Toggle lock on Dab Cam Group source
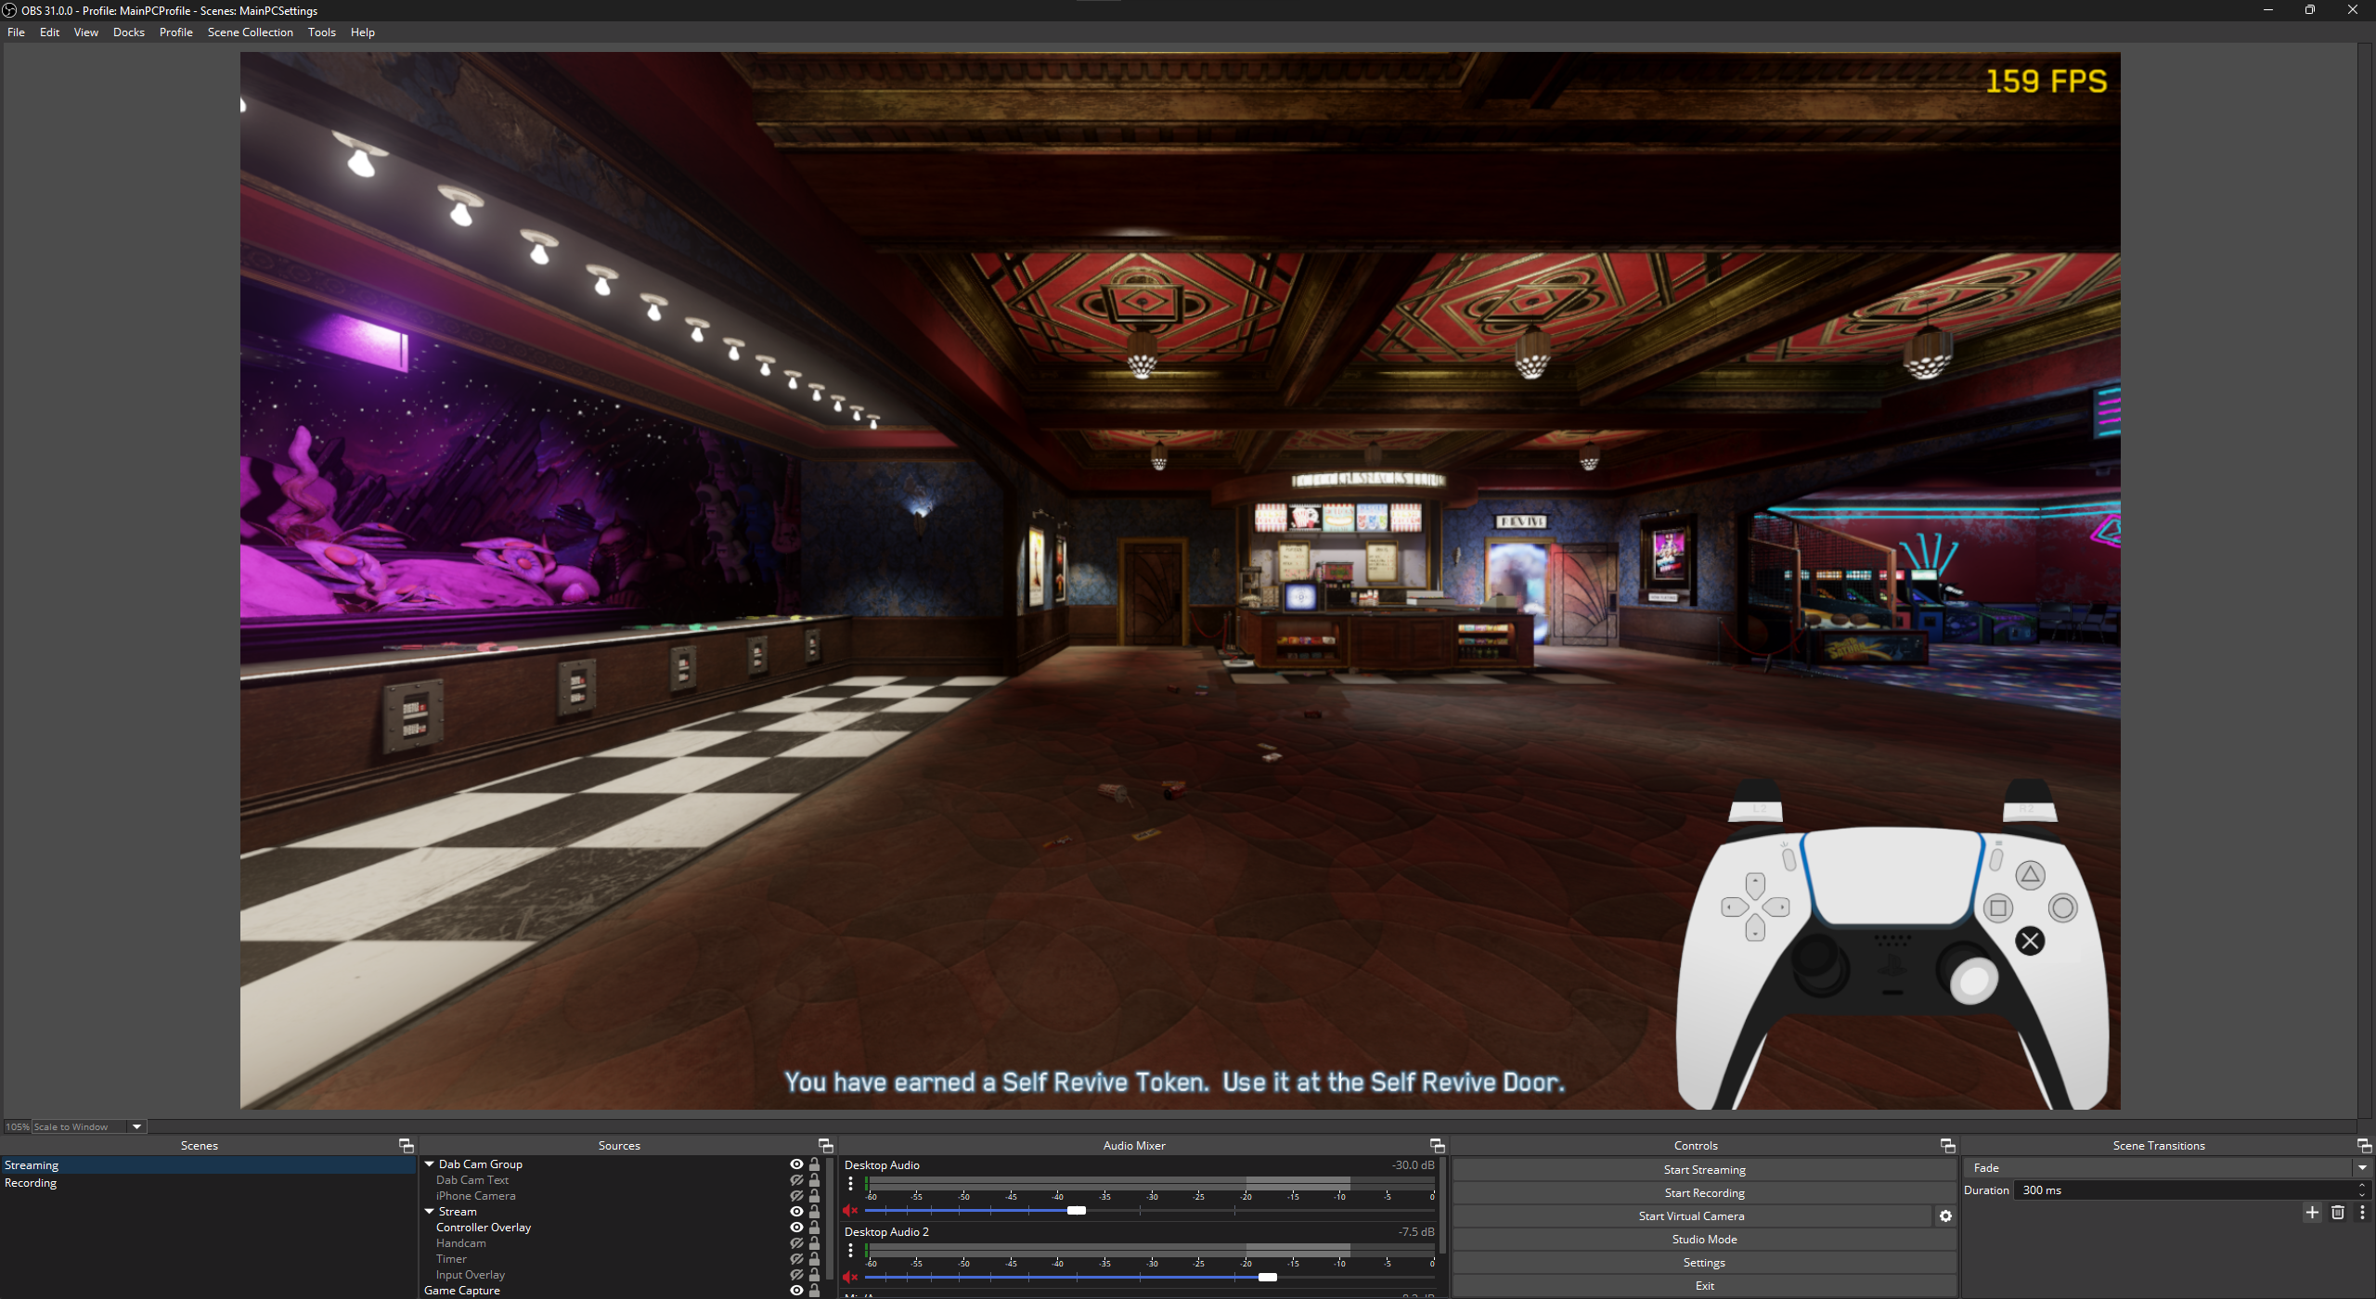2376x1299 pixels. [814, 1164]
